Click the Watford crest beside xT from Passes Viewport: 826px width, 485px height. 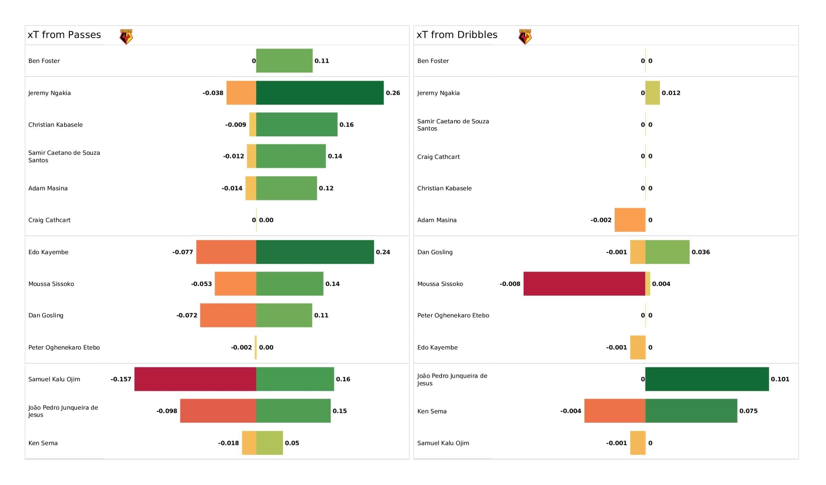point(126,37)
